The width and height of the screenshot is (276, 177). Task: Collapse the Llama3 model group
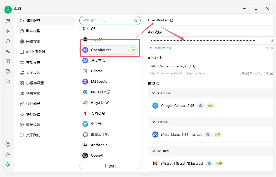click(154, 122)
